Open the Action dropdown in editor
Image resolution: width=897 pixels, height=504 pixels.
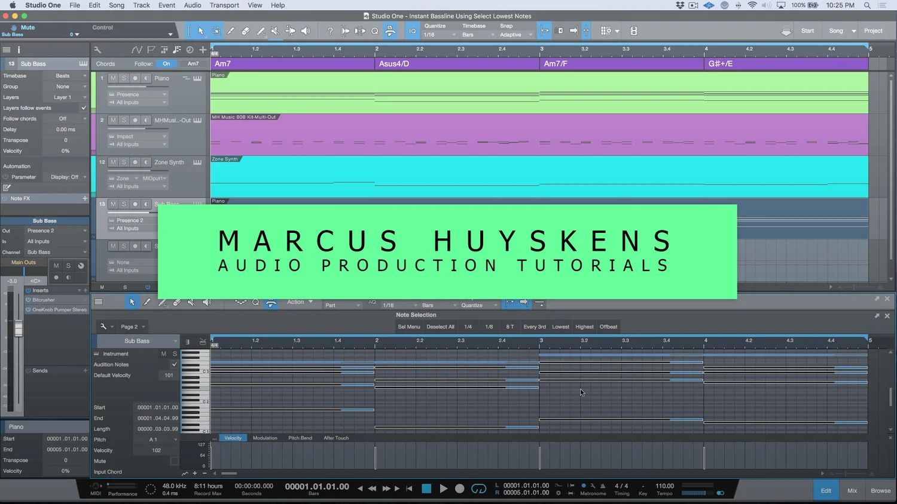pyautogui.click(x=300, y=302)
